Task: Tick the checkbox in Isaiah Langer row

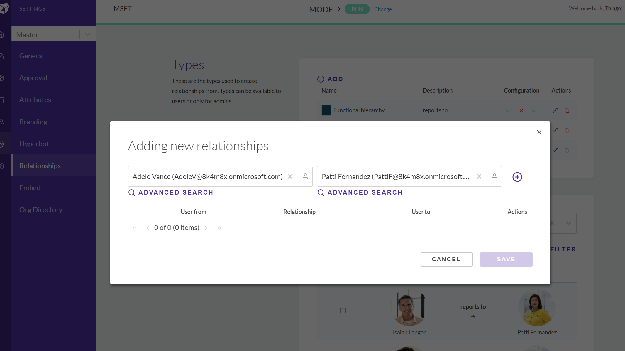Action: 343,311
